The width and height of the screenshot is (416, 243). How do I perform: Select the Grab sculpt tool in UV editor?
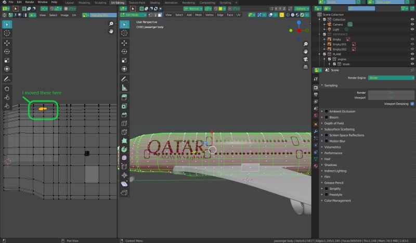tap(7, 89)
